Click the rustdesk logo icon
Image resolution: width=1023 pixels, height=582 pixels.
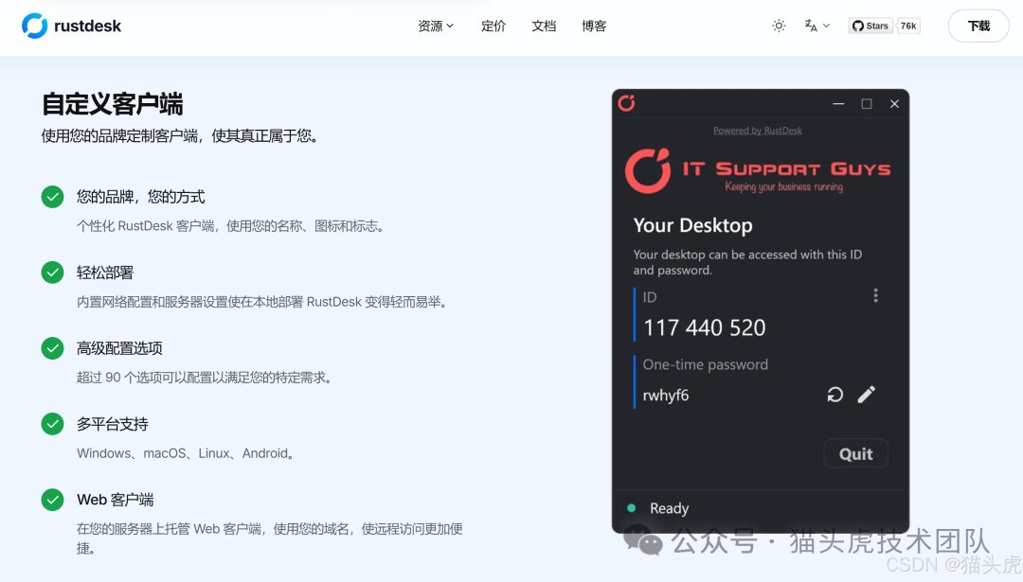coord(35,26)
